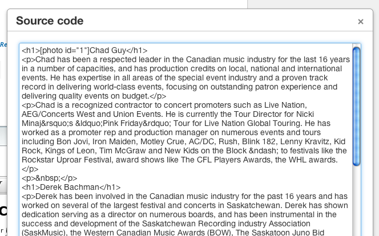The height and width of the screenshot is (236, 379).
Task: Click the source code scrollbar thumb
Action: [356, 107]
